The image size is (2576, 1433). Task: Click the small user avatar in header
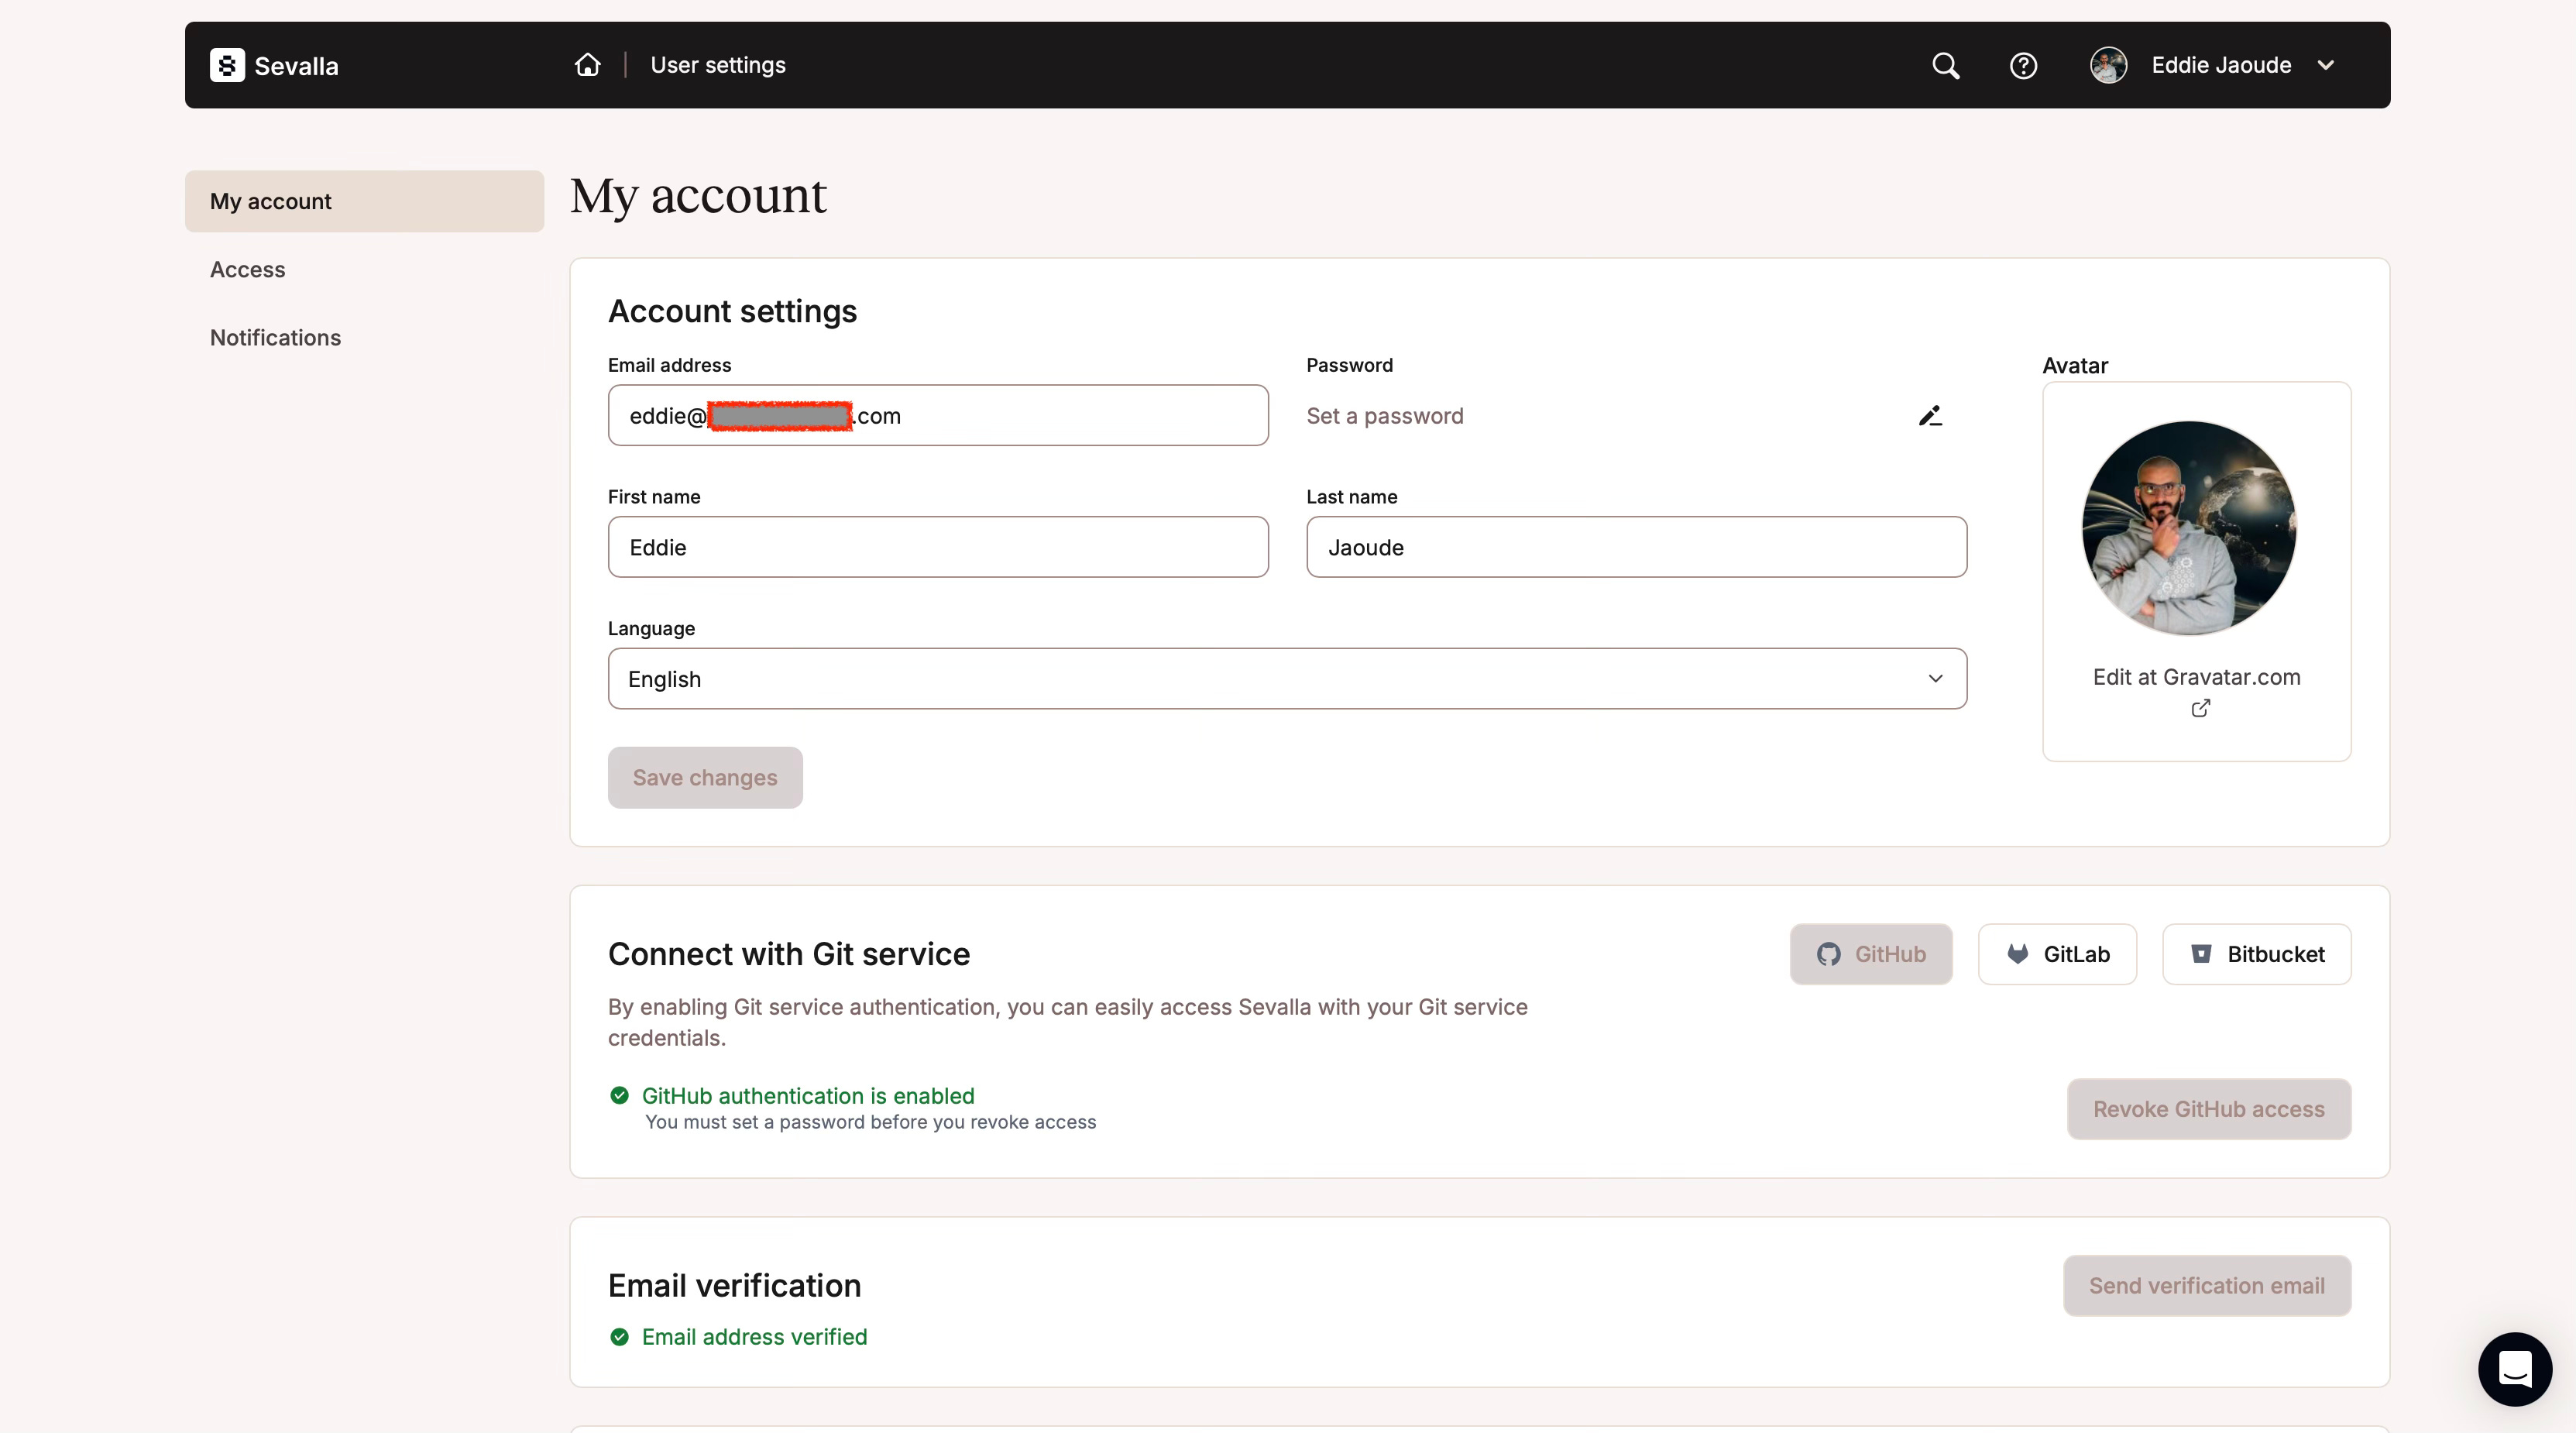click(2109, 65)
